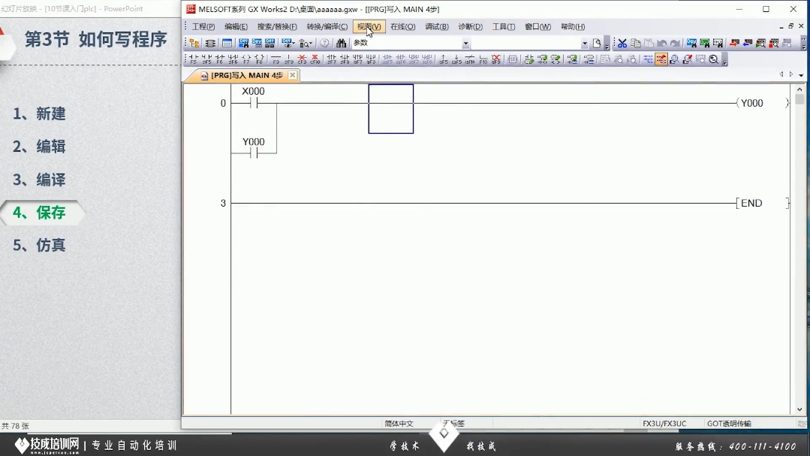Click GOT透明传输 in the status bar

coord(729,424)
